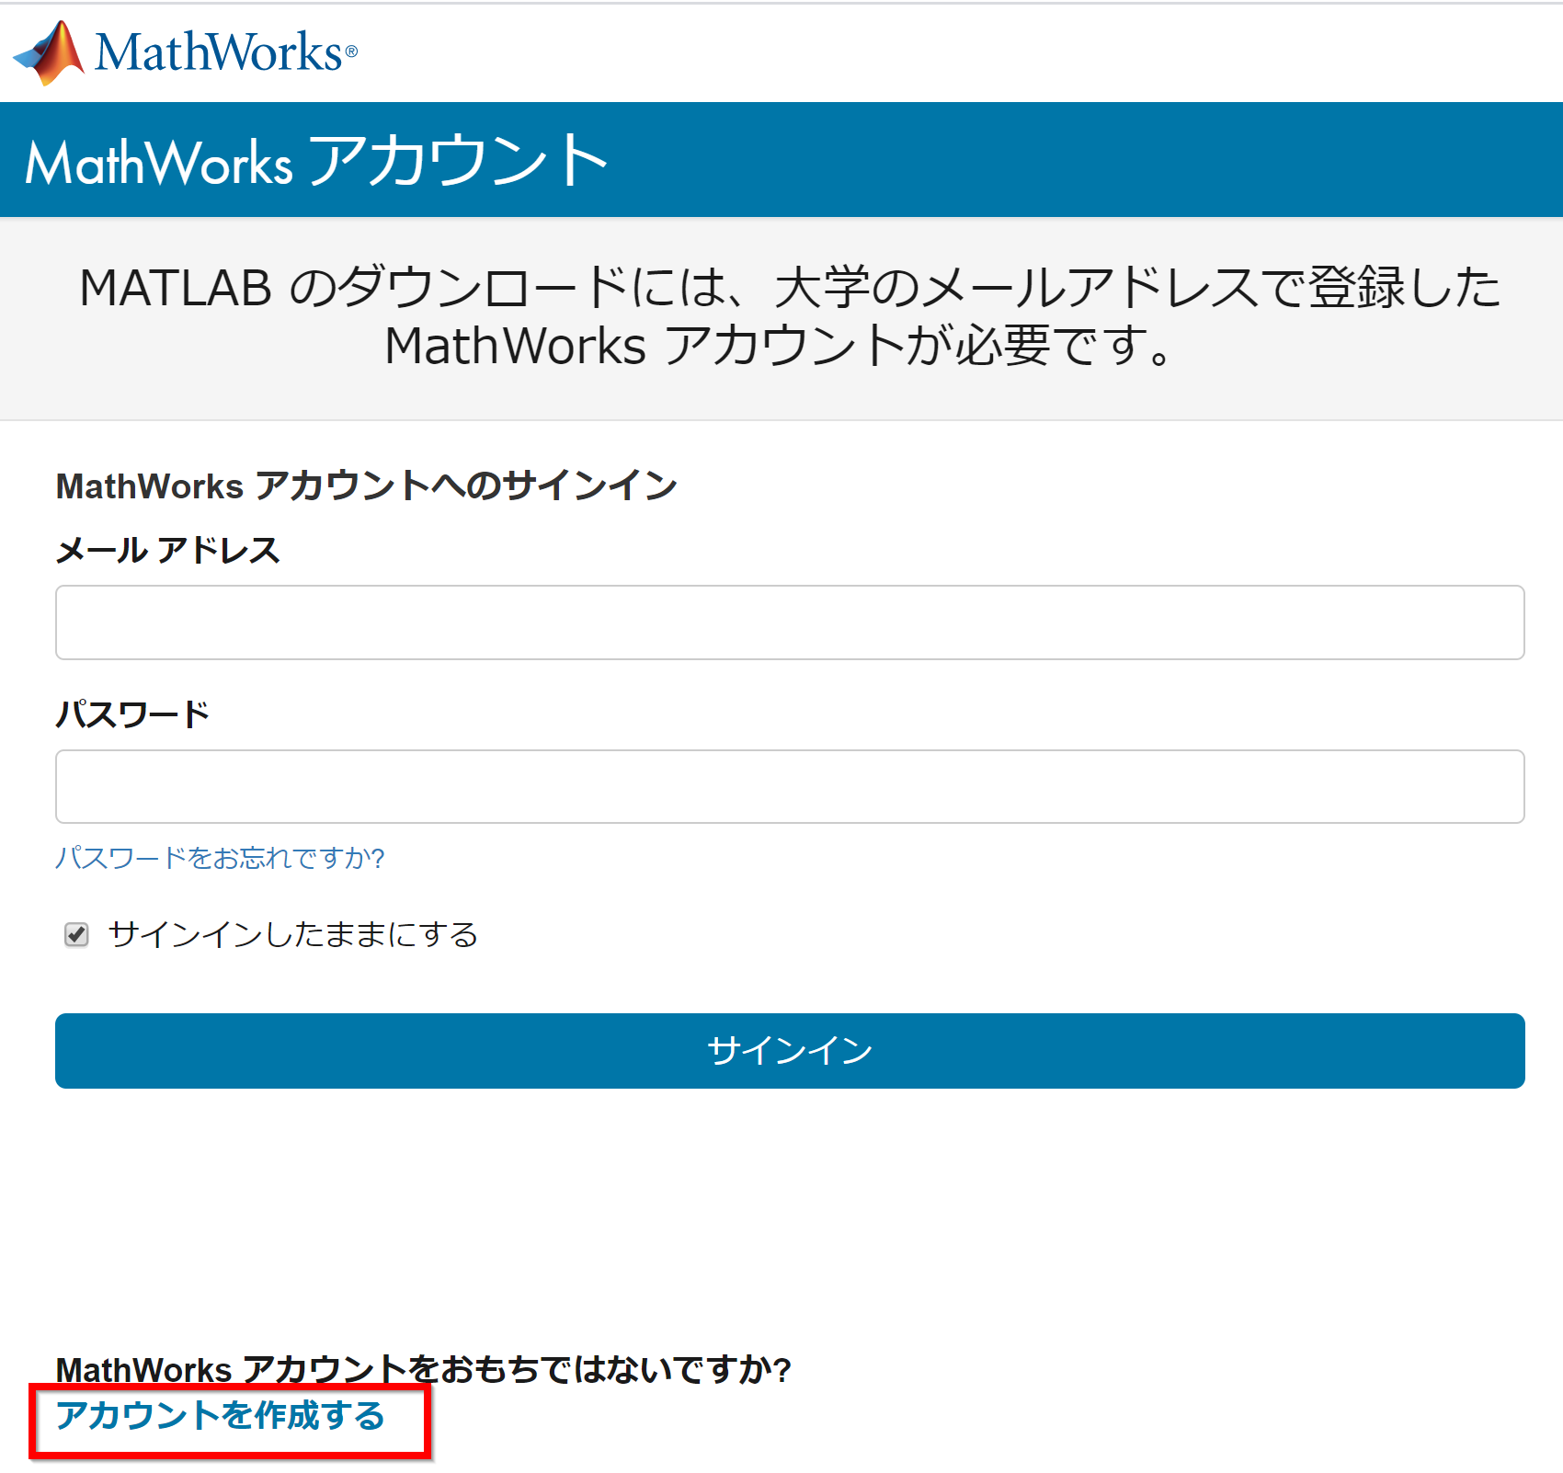
Task: Click the メール アドレス input field
Action: tap(790, 622)
